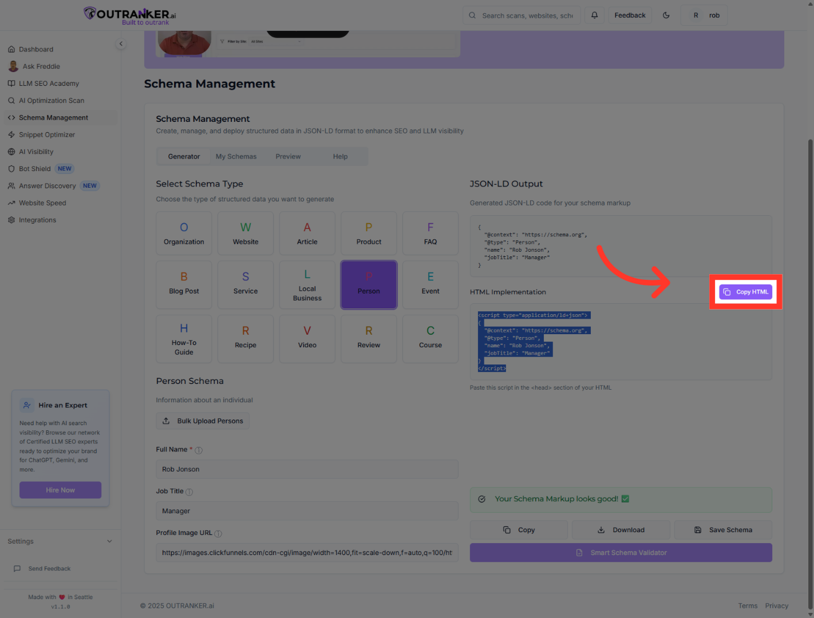Open notifications bell icon
814x618 pixels.
[594, 15]
